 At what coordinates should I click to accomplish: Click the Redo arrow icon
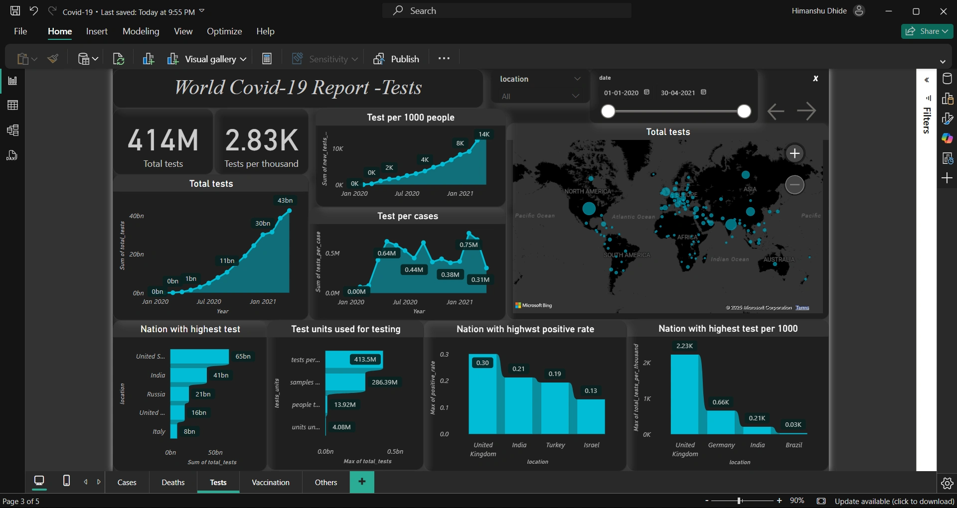[x=52, y=11]
